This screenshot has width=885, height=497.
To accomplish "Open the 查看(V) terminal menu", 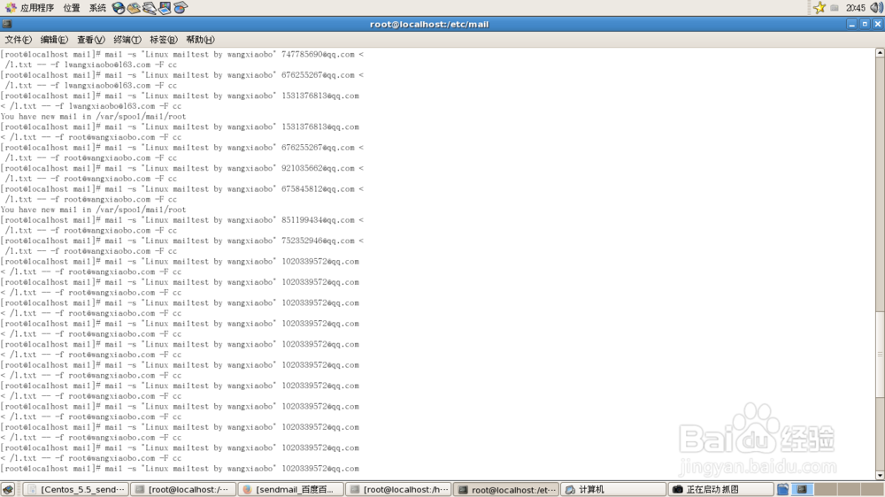I will click(91, 40).
